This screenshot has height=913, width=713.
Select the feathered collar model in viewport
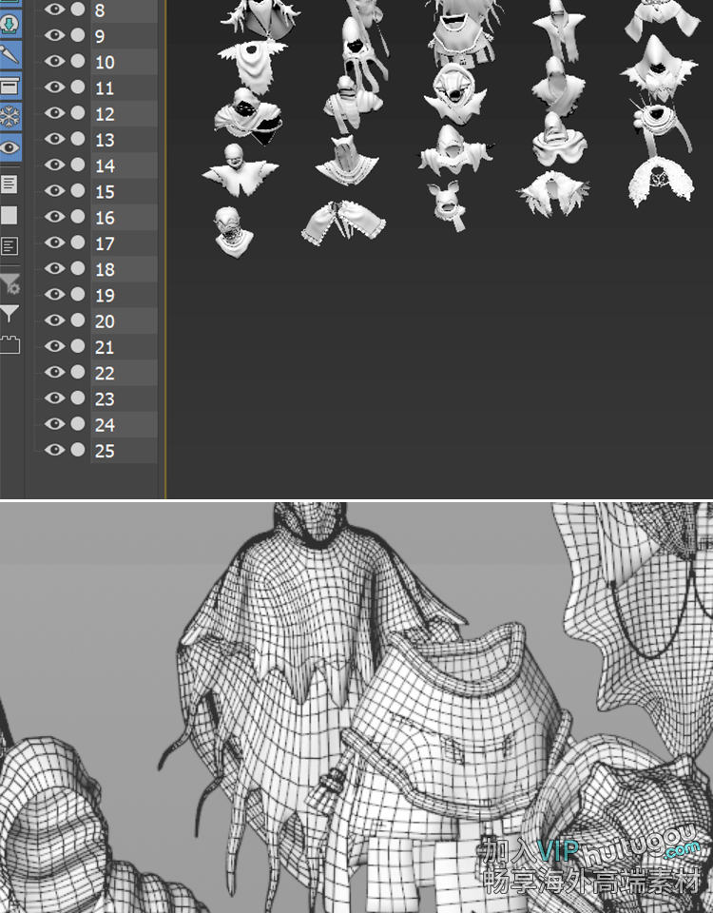[x=553, y=194]
